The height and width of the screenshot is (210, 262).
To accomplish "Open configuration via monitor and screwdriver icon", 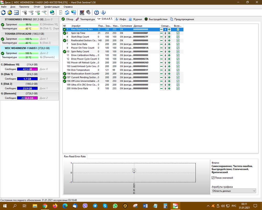I will tap(82, 12).
